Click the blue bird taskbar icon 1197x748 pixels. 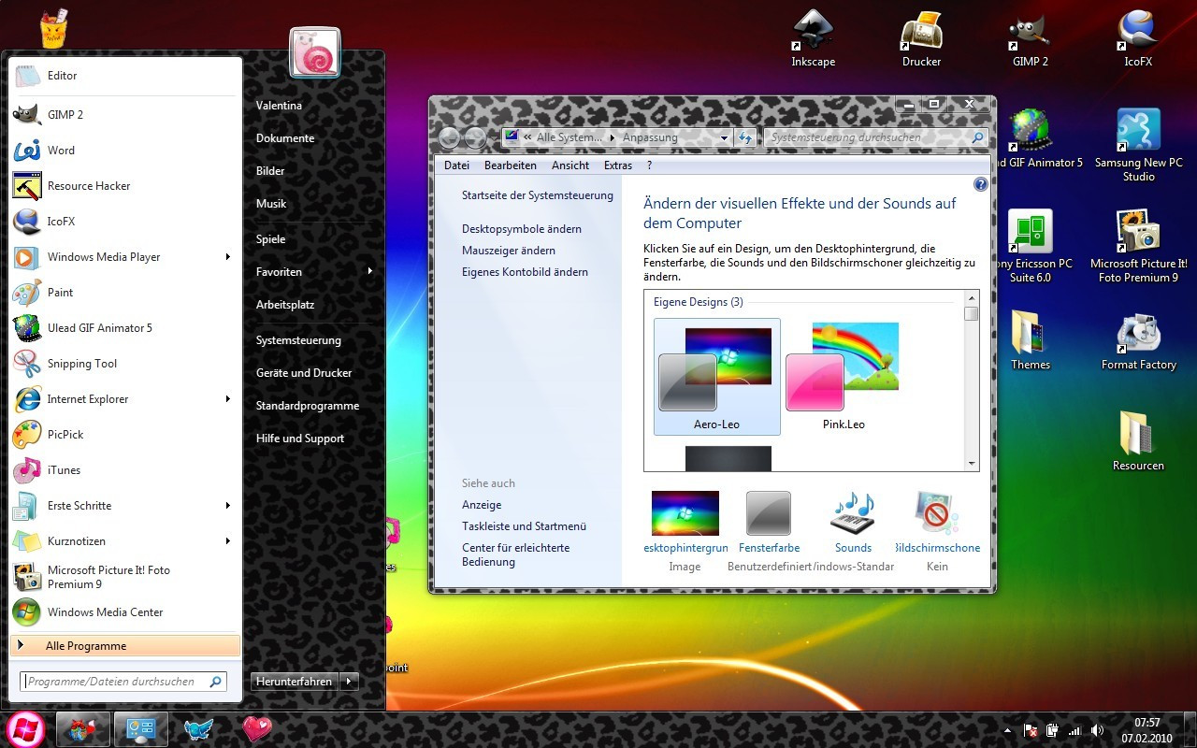(198, 728)
